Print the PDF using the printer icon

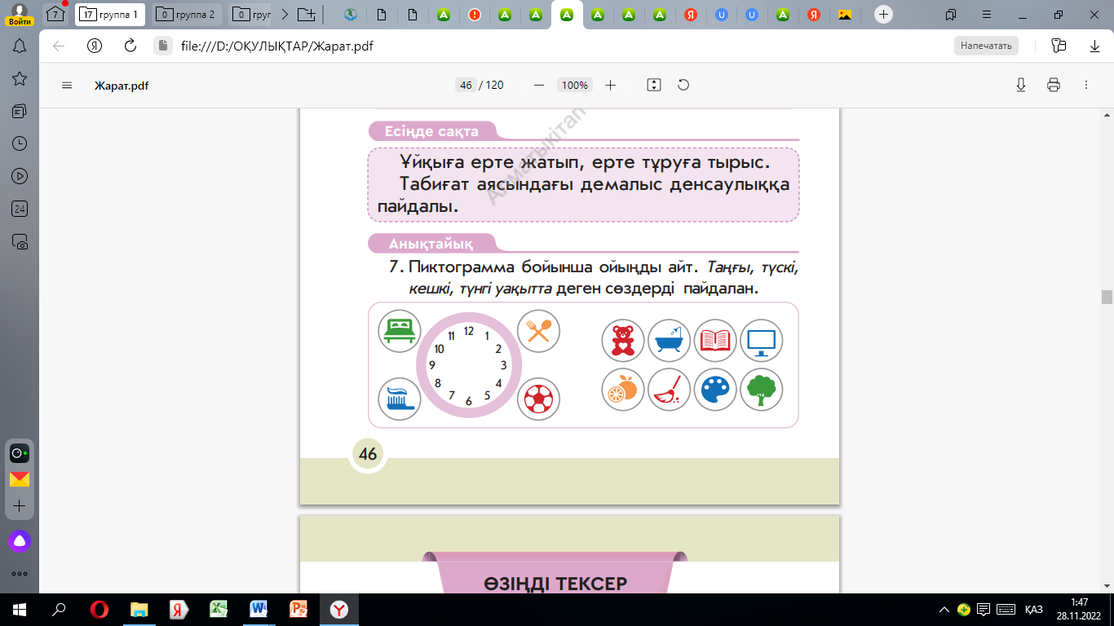pyautogui.click(x=1054, y=85)
